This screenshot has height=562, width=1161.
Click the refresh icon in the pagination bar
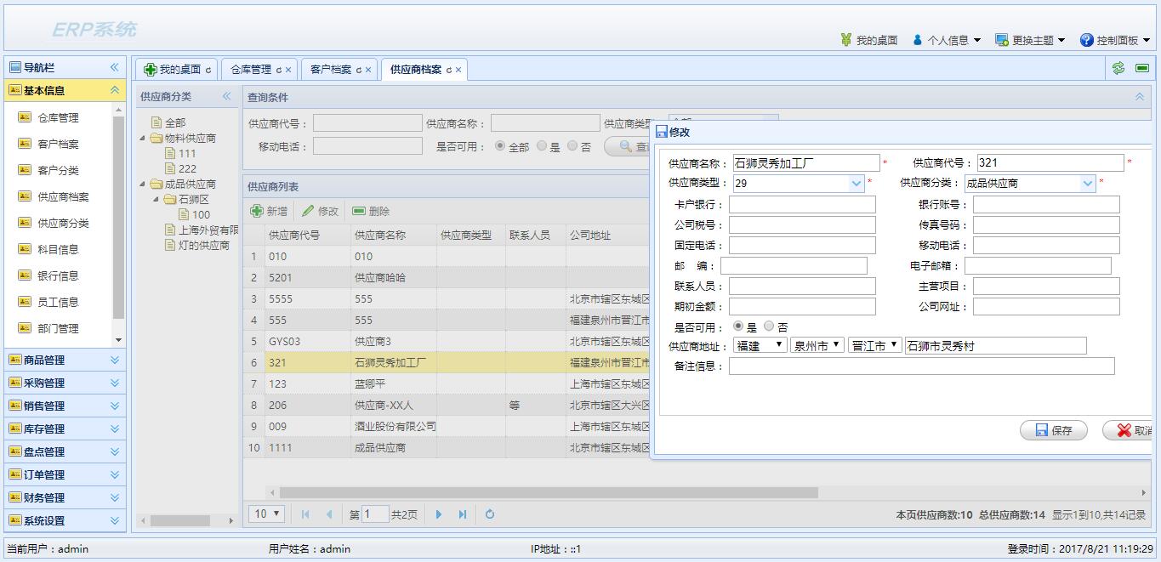pos(490,514)
